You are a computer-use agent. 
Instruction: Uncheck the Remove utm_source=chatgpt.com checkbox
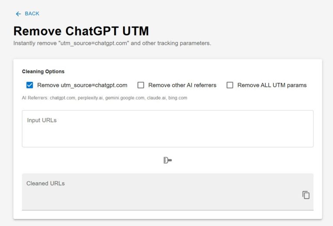(x=29, y=85)
